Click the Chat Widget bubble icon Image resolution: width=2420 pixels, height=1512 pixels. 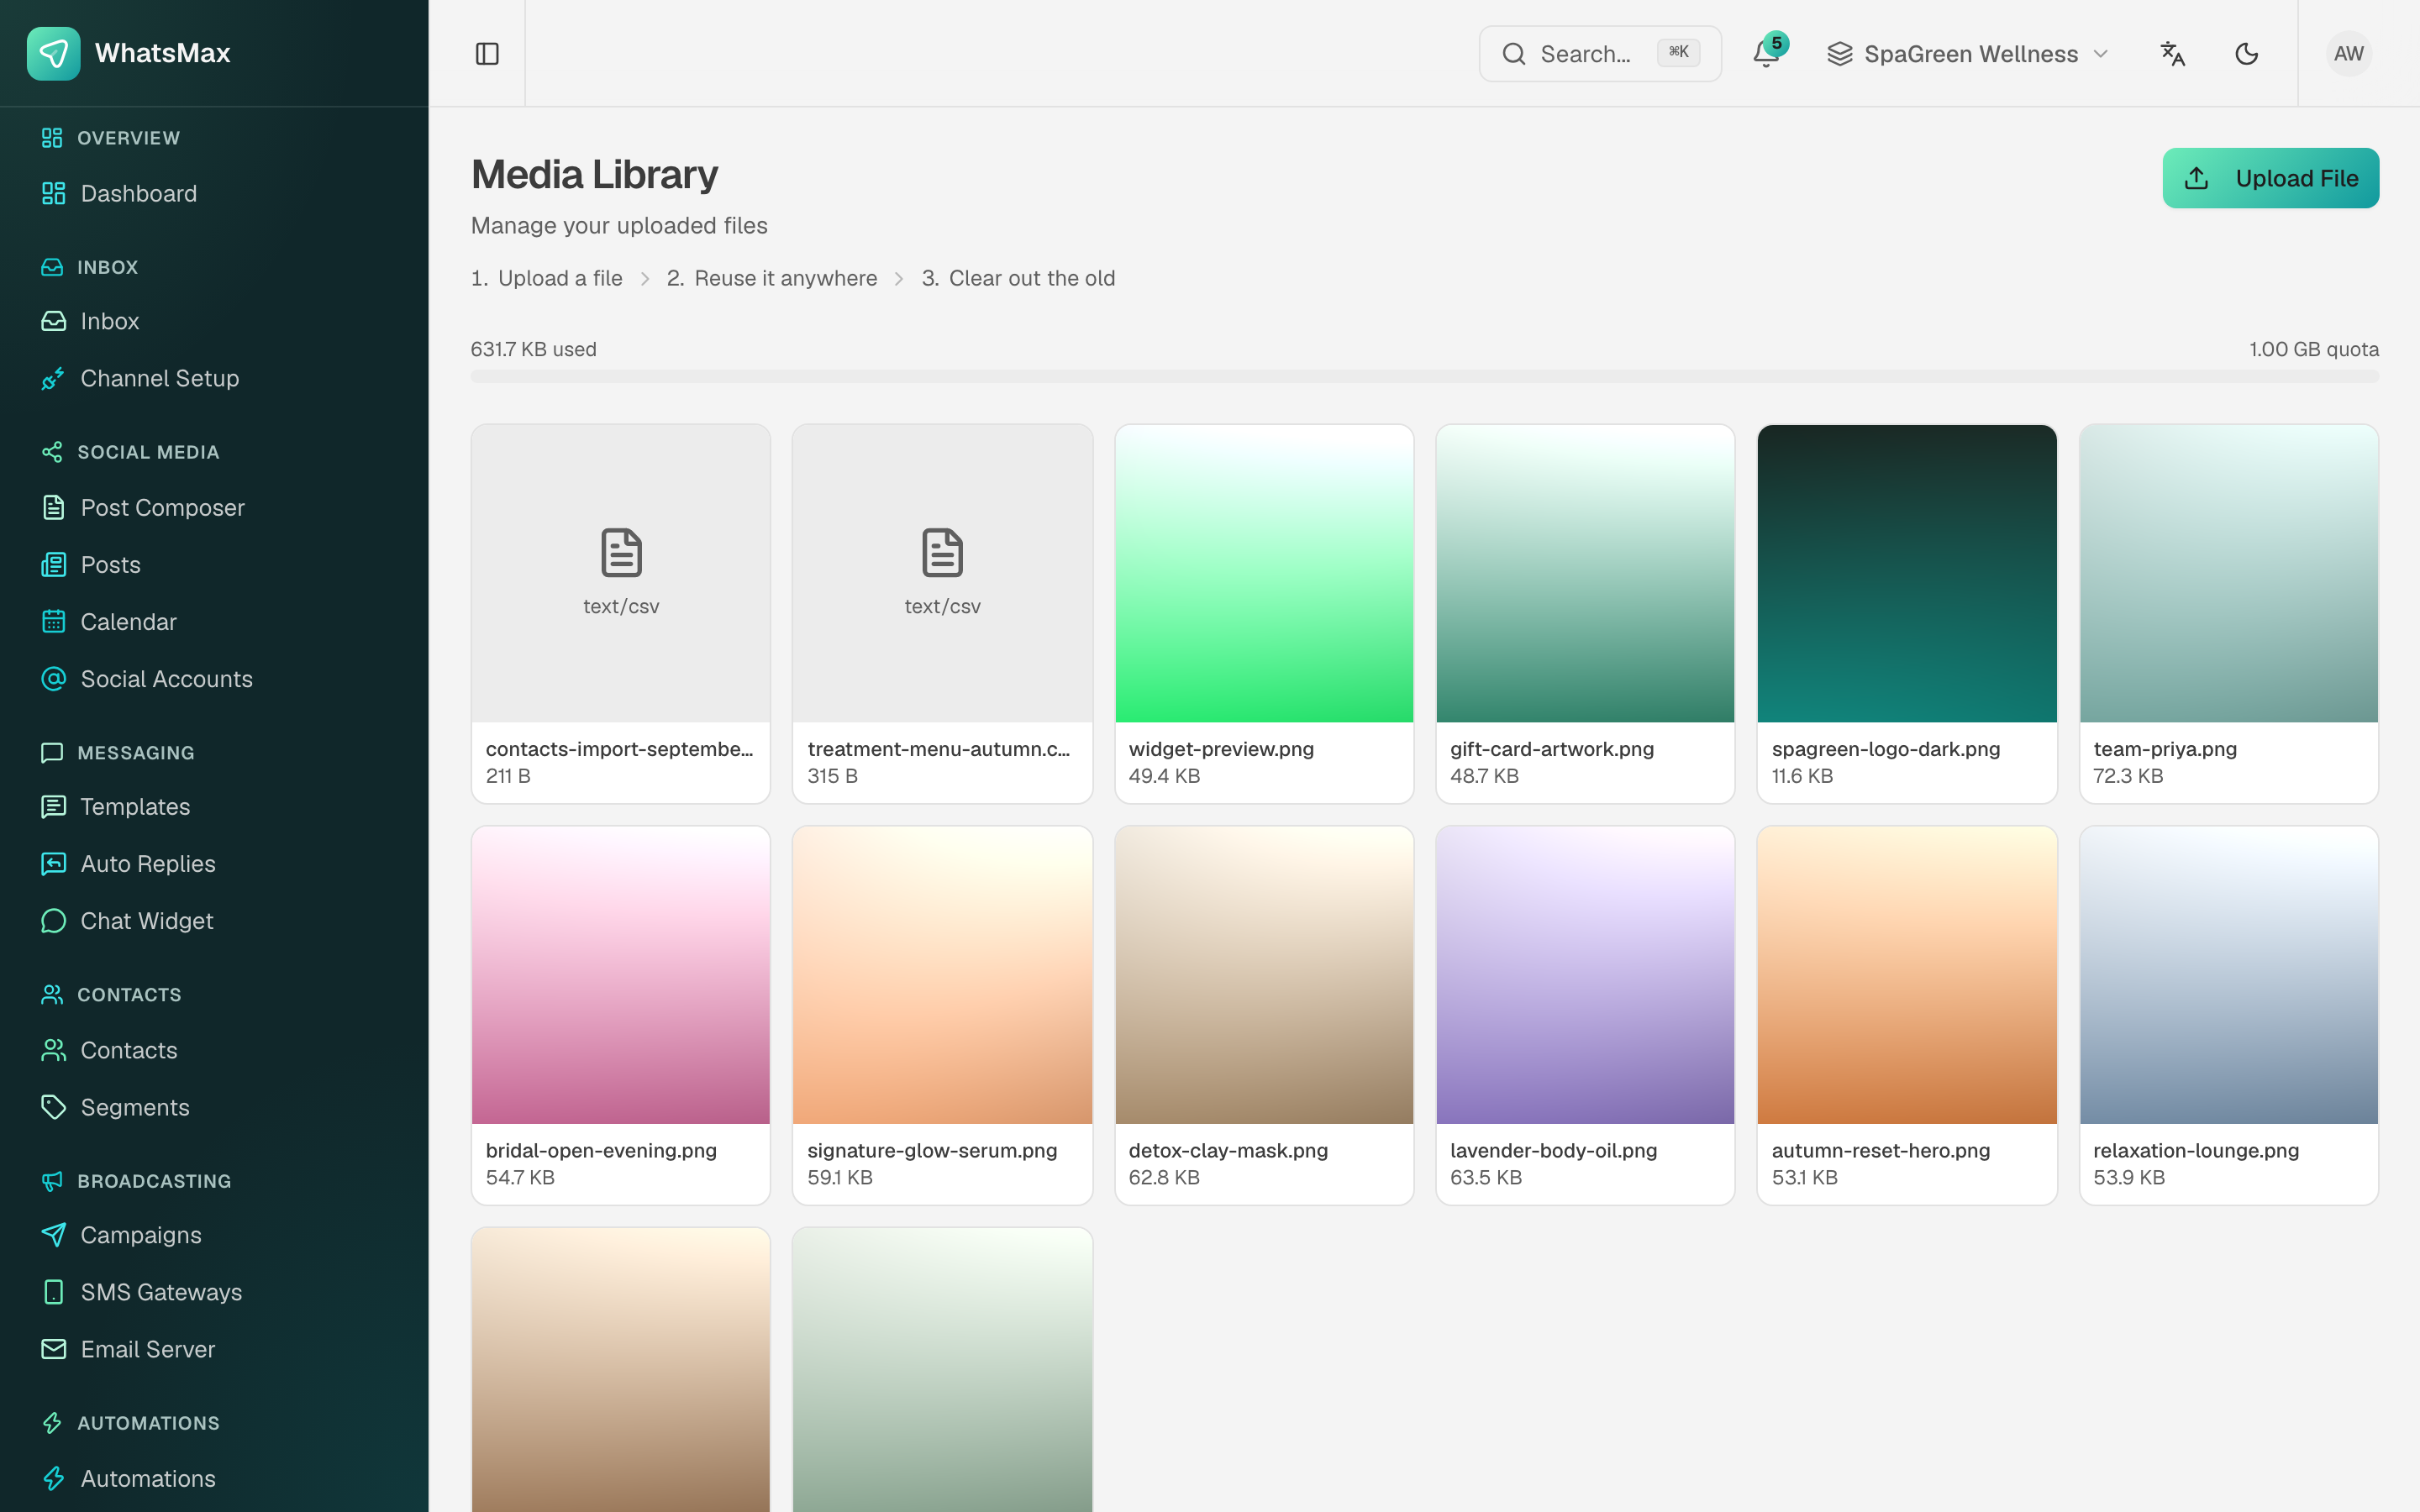coord(54,921)
